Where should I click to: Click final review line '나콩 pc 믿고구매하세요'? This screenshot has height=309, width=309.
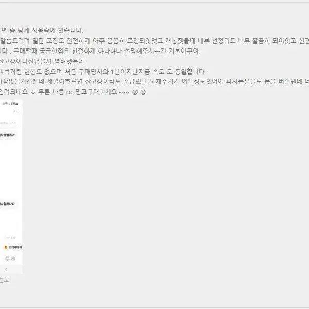(x=72, y=92)
